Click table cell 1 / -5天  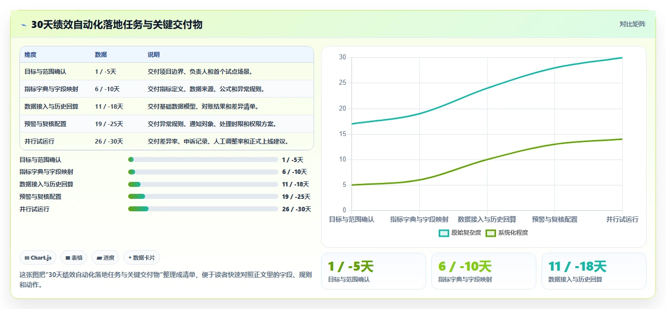[x=105, y=72]
